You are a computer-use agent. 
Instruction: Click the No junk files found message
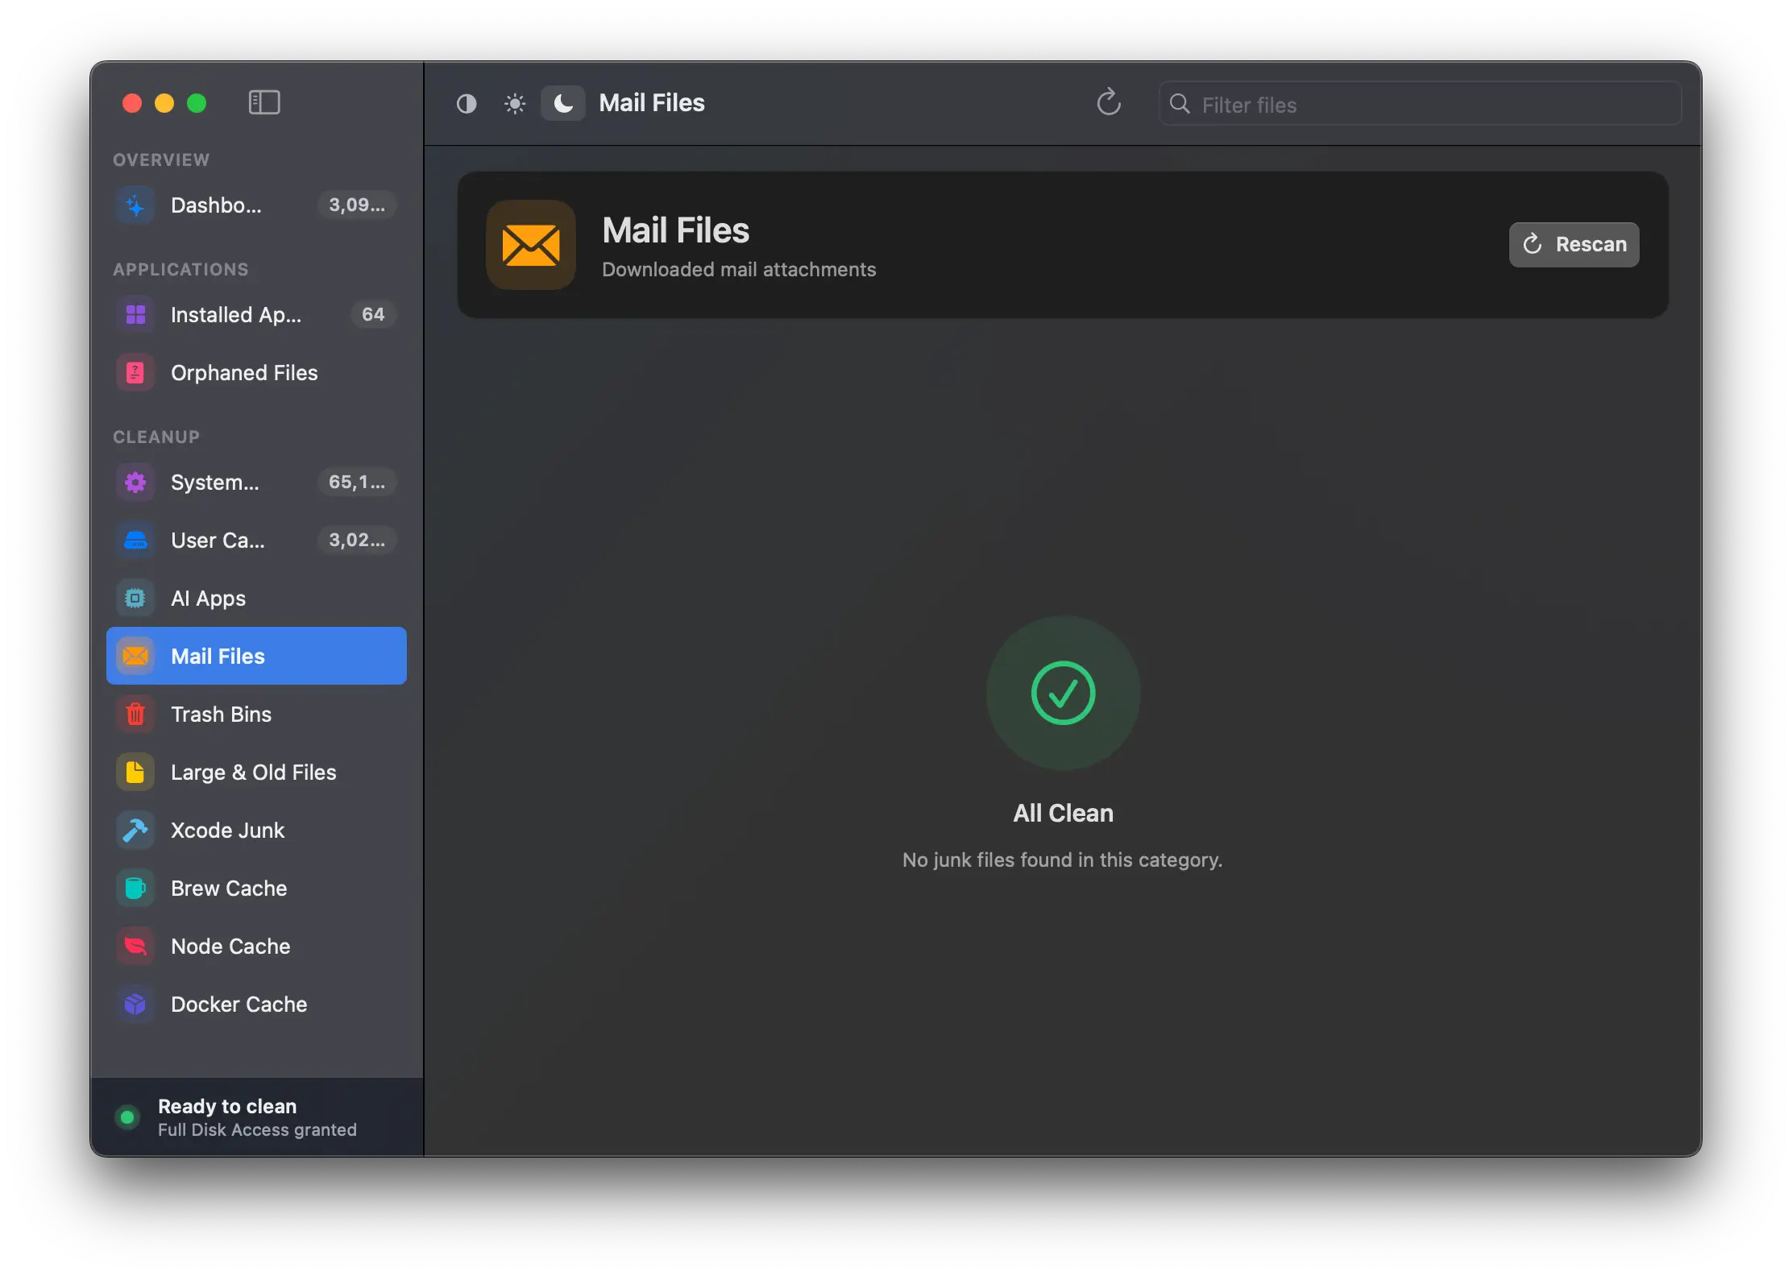click(x=1063, y=860)
